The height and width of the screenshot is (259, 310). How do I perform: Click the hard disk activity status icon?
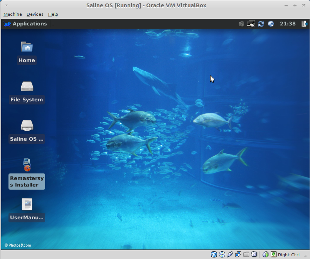[x=214, y=254]
